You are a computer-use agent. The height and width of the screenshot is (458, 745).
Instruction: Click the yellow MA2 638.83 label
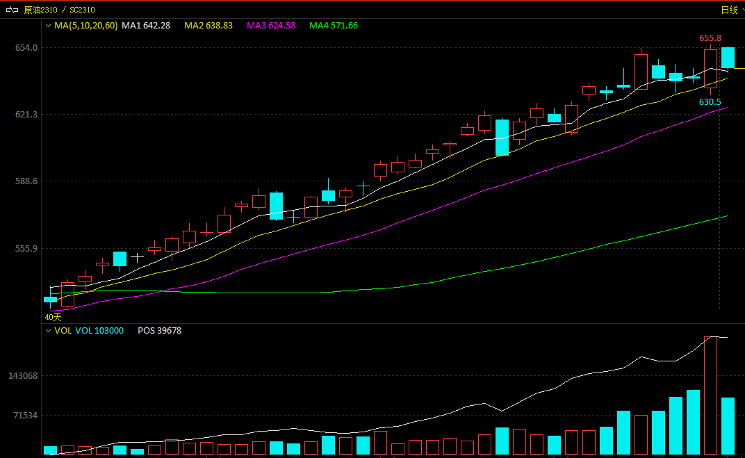pos(208,26)
